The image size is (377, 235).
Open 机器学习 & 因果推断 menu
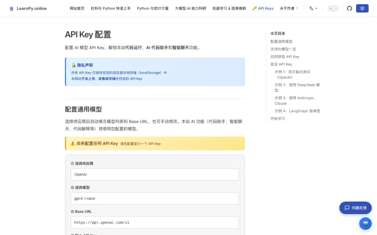coord(229,8)
